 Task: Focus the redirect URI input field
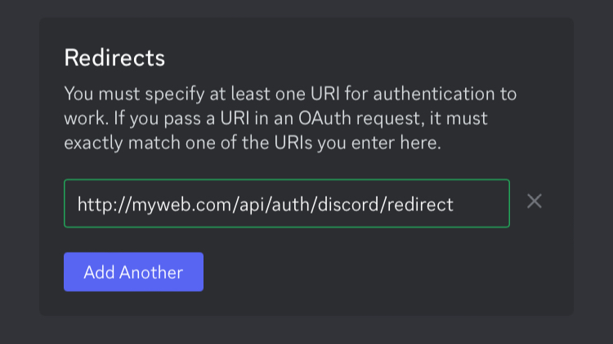286,204
